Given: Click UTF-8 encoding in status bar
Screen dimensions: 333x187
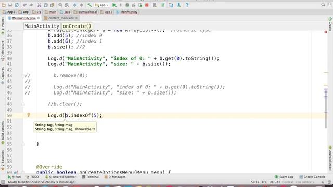Looking at the screenshot, I should (x=275, y=182).
